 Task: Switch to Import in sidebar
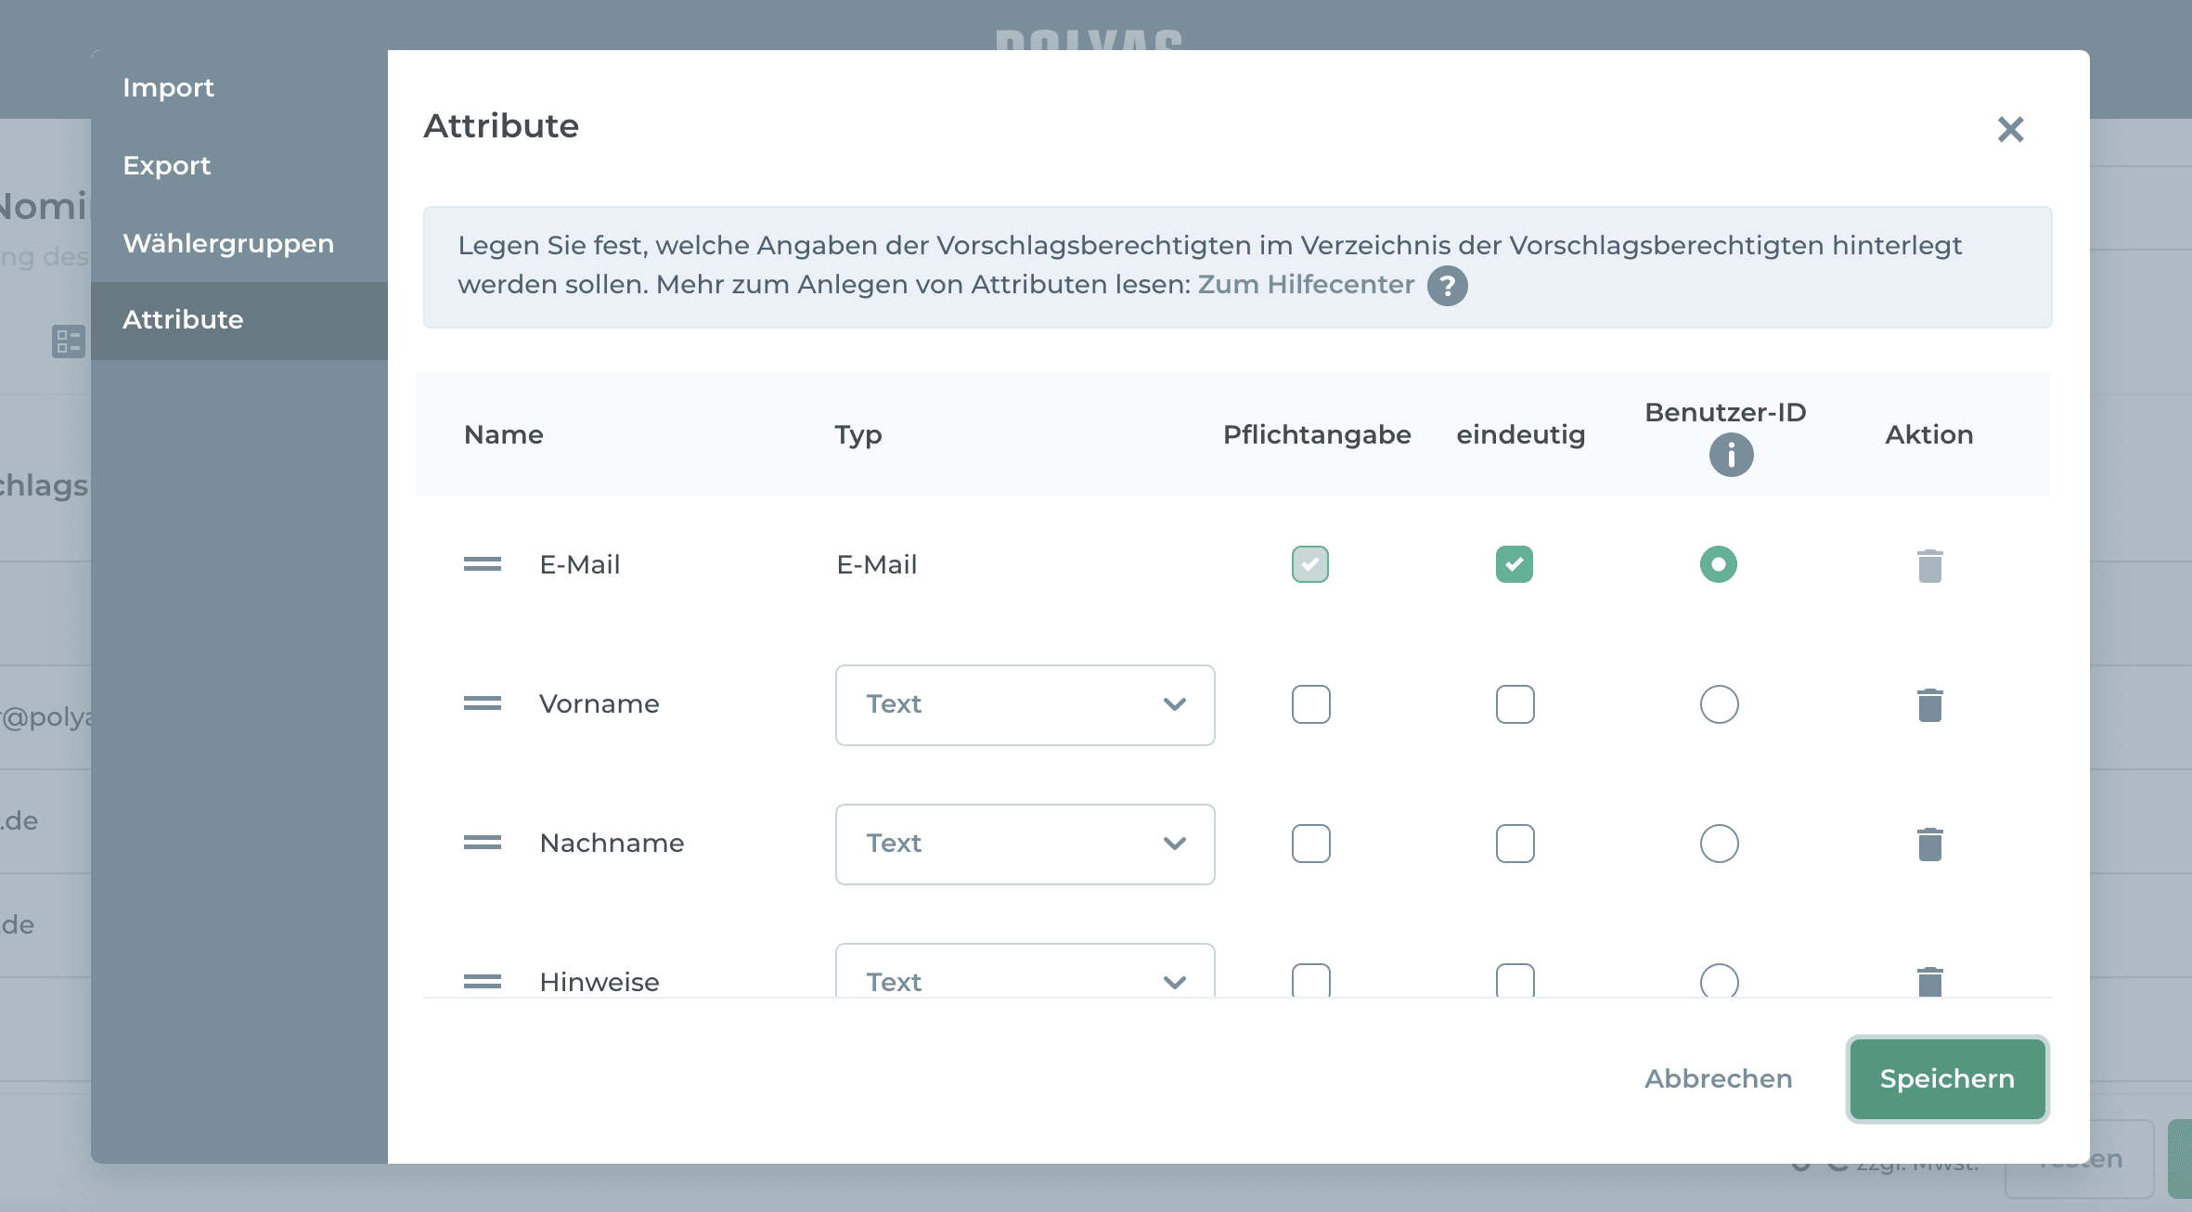[168, 87]
